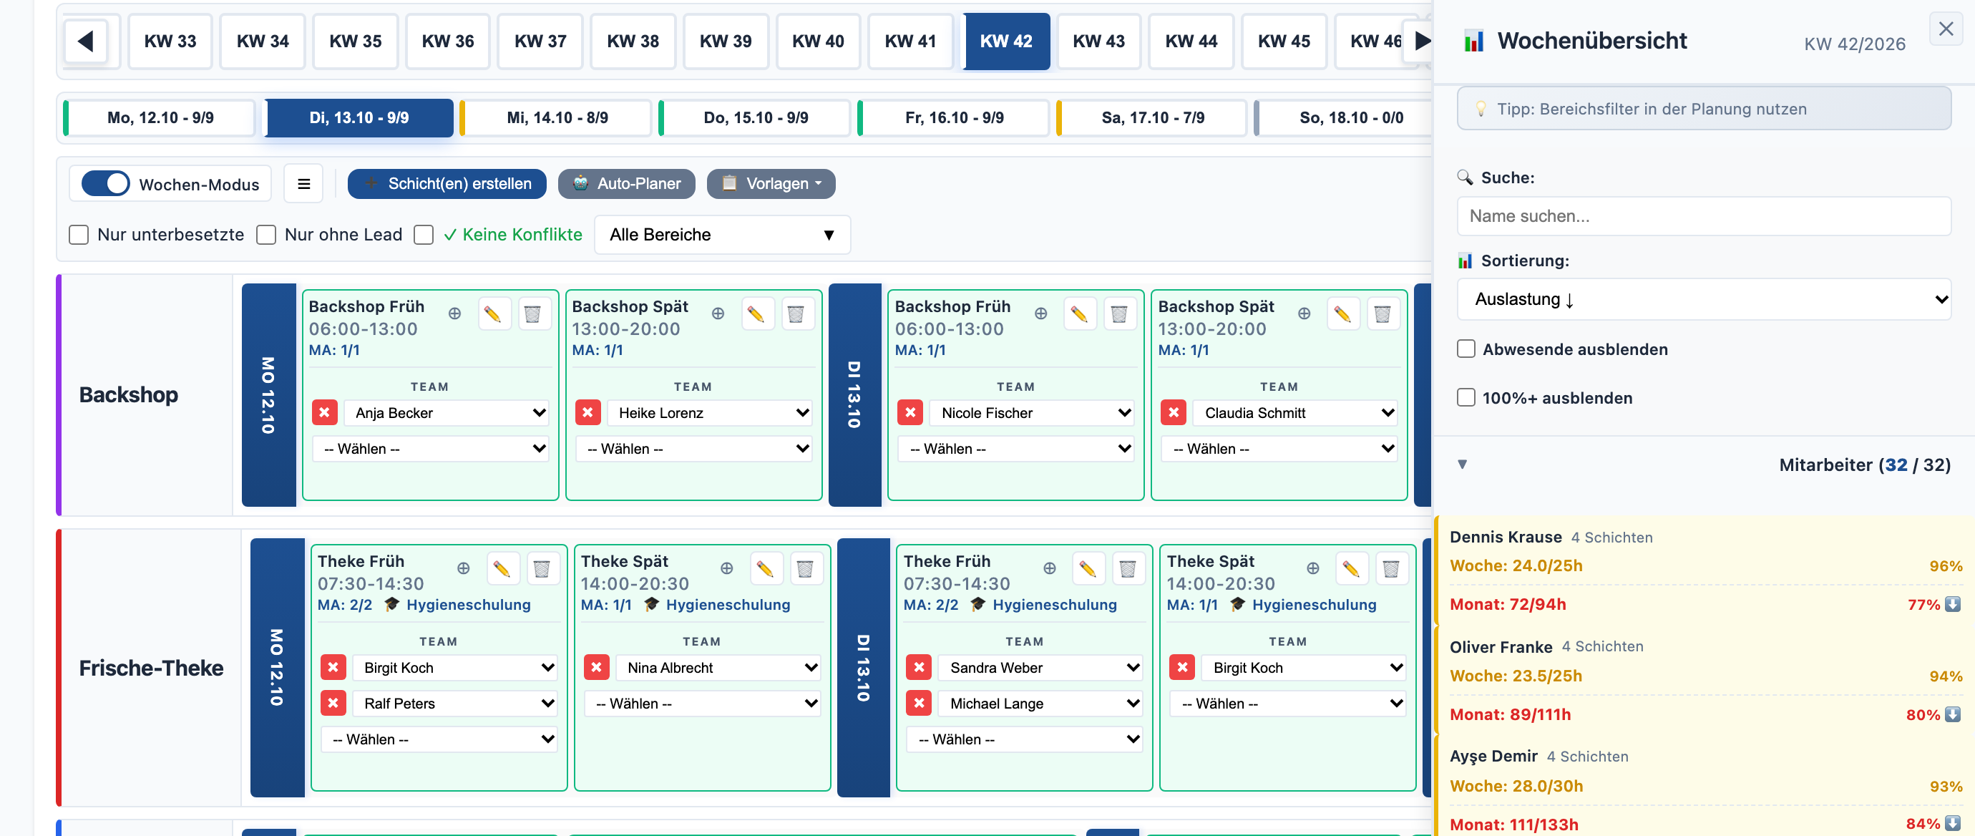Open the hamburger menu beside Wochen-Modus
Viewport: 1975px width, 836px height.
[303, 184]
